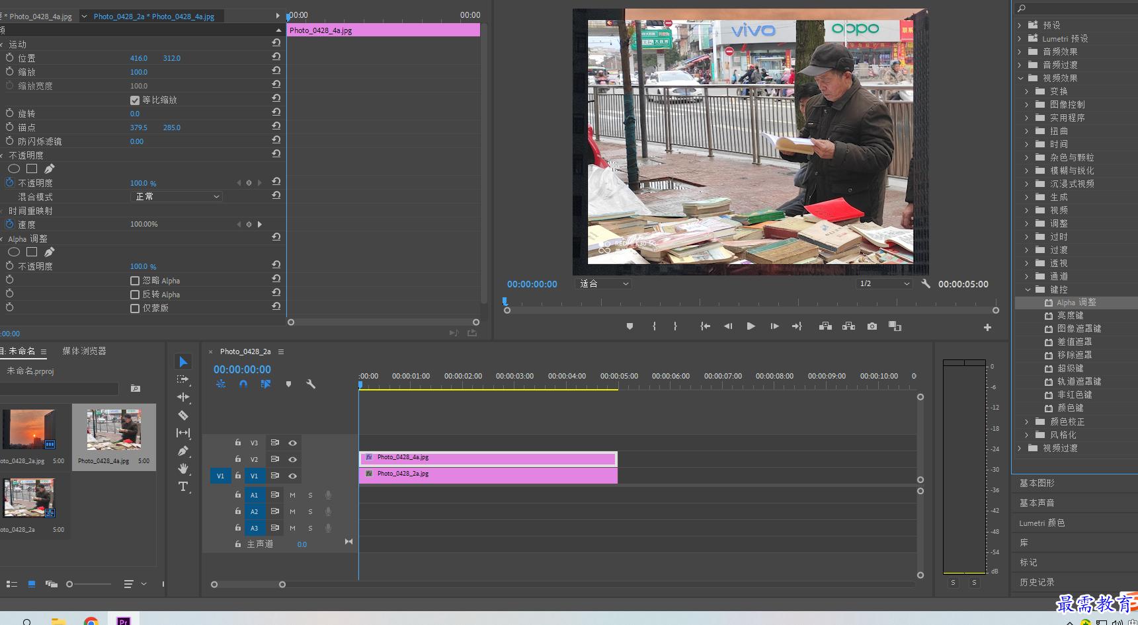Collapse the 视频效果 folder

click(1020, 78)
